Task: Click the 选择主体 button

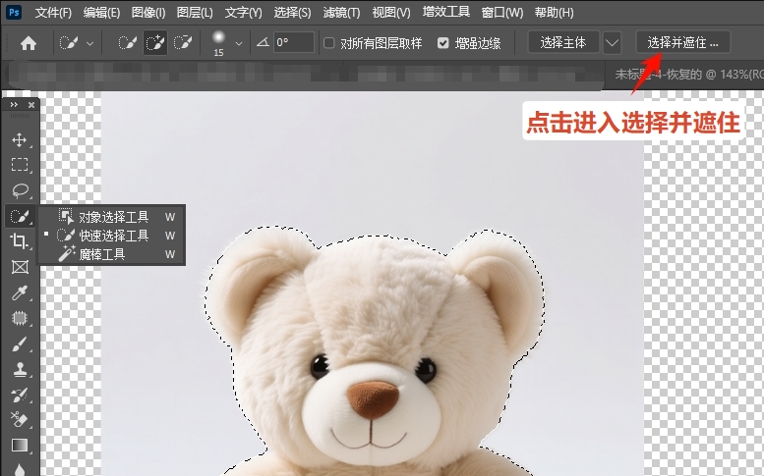Action: tap(562, 43)
